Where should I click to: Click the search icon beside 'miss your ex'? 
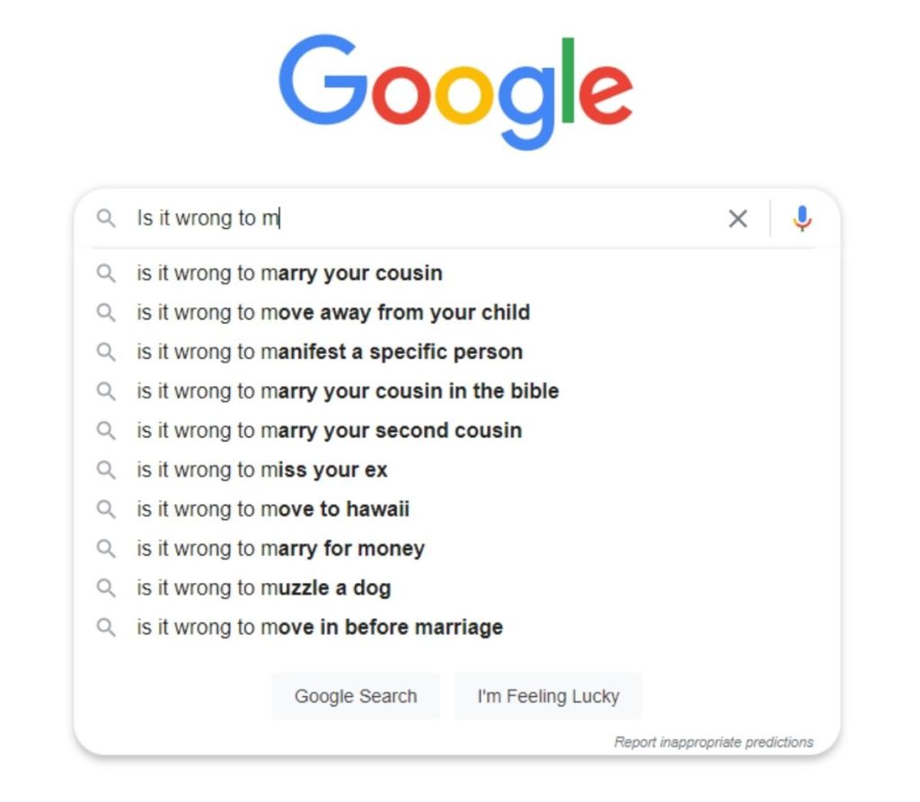[106, 470]
